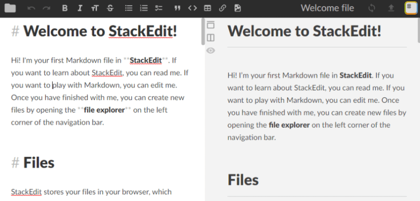
Task: Insert a heading with the heading icon
Action: coord(95,8)
